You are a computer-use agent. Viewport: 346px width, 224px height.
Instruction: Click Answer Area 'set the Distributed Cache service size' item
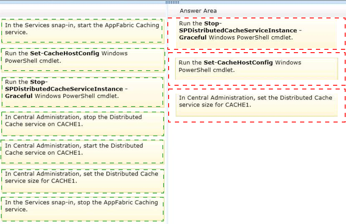point(257,105)
